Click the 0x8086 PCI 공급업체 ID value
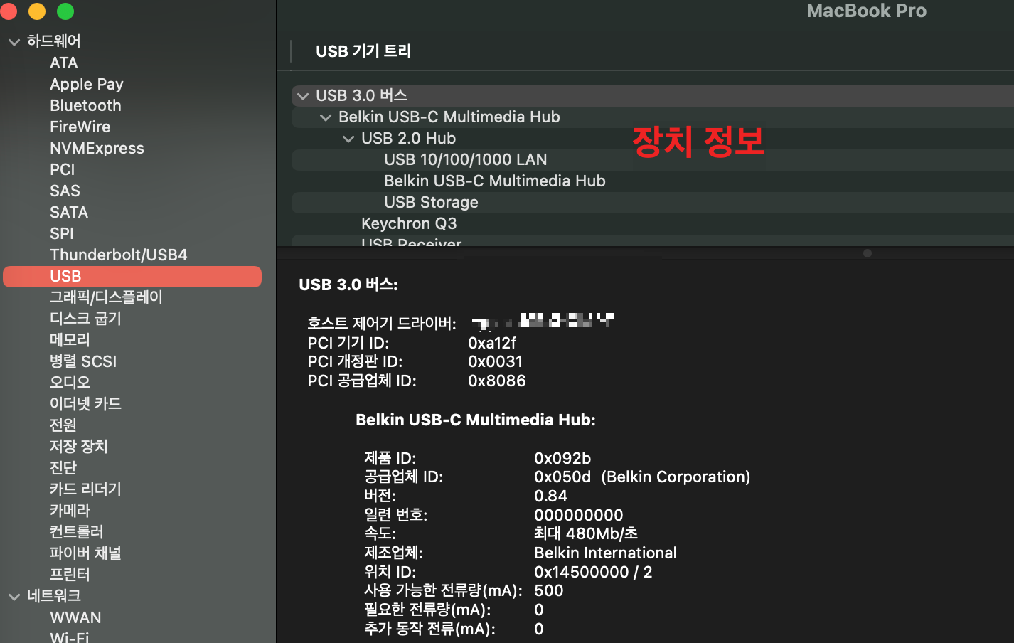Viewport: 1014px width, 643px height. (497, 381)
